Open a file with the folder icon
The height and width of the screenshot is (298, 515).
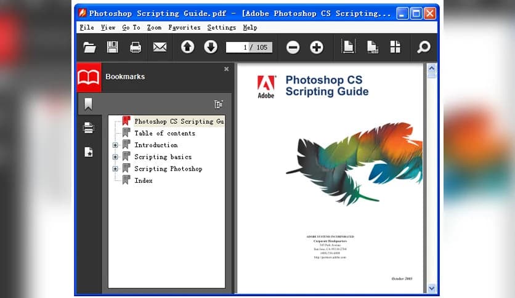(89, 47)
